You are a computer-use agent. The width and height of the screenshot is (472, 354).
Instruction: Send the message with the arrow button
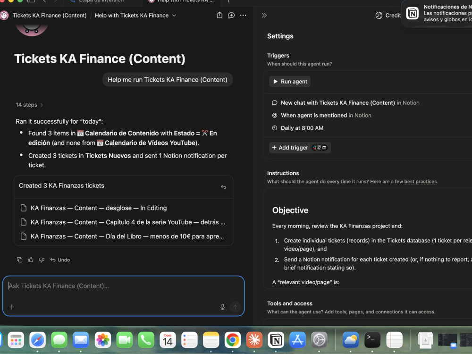236,307
